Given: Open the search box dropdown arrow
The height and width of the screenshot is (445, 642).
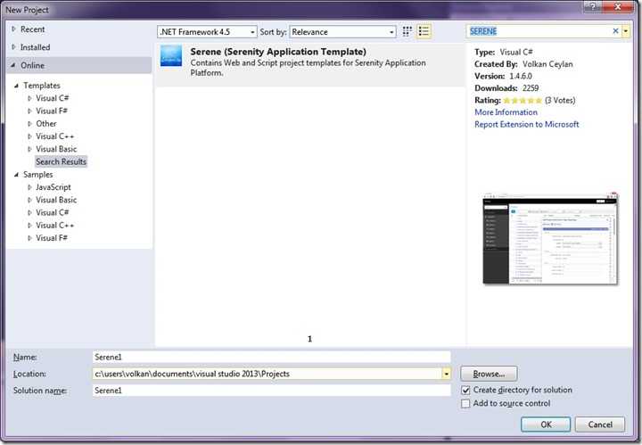Looking at the screenshot, I should coord(626,31).
